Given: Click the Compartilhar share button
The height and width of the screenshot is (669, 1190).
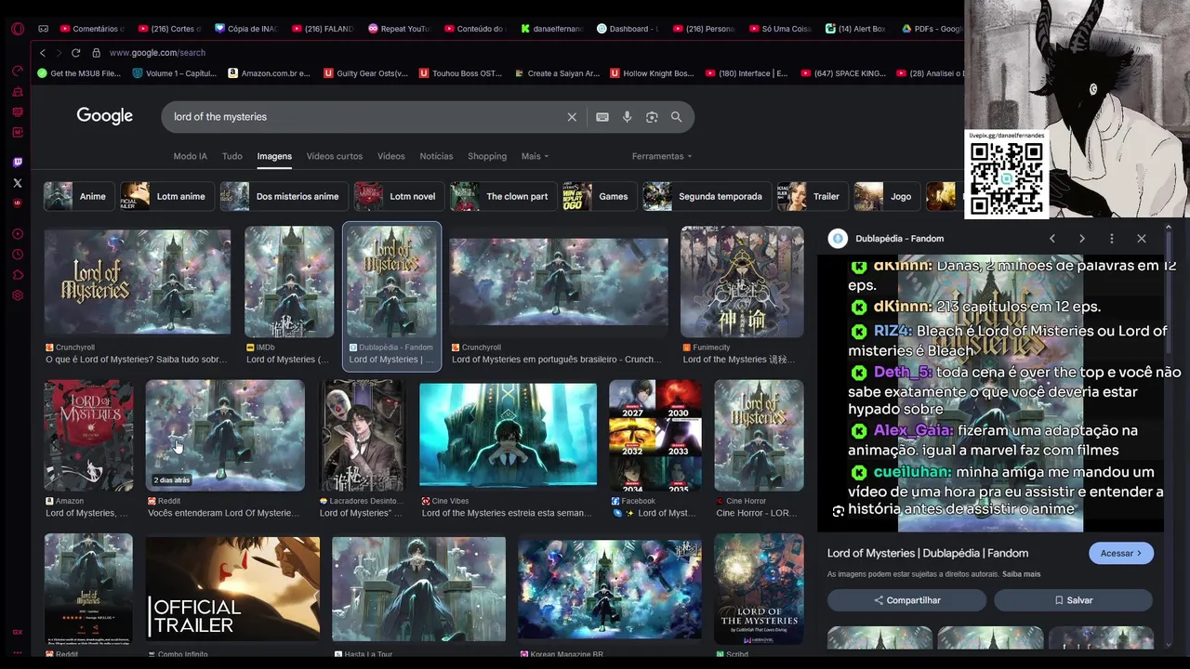Looking at the screenshot, I should [906, 600].
